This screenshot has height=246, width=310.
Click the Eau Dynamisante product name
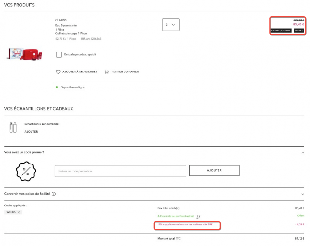click(66, 25)
